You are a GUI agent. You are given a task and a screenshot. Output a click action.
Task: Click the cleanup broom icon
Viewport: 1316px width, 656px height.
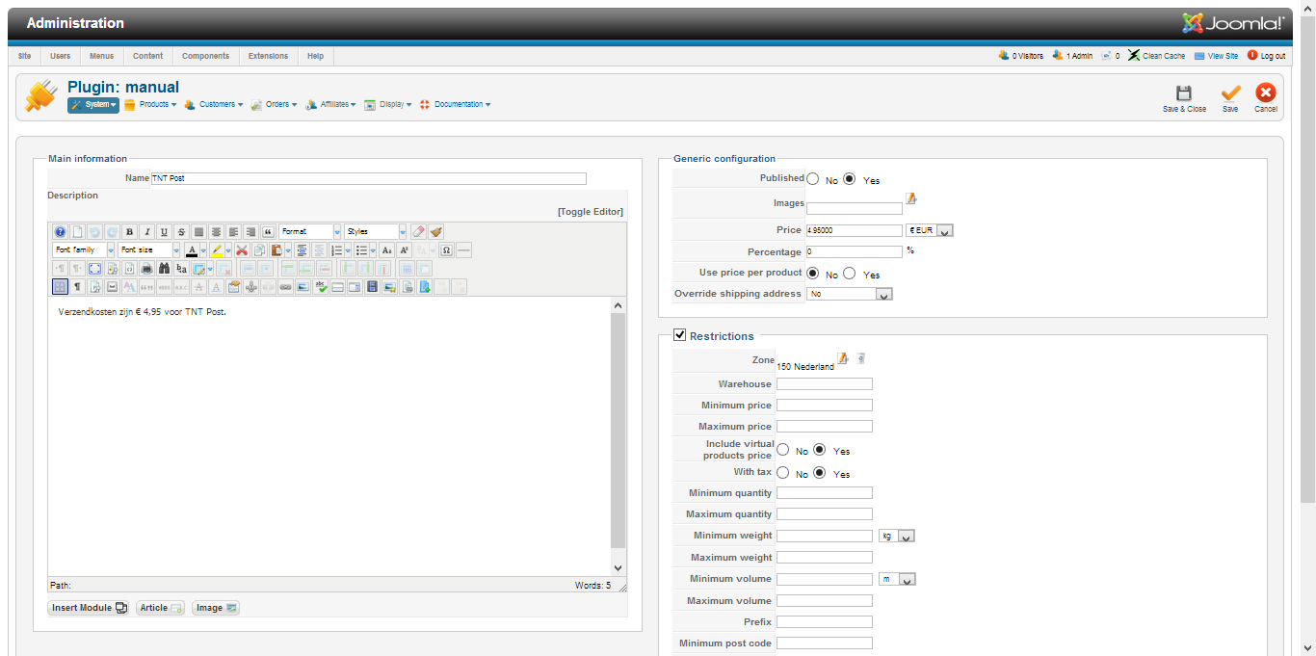coord(435,232)
